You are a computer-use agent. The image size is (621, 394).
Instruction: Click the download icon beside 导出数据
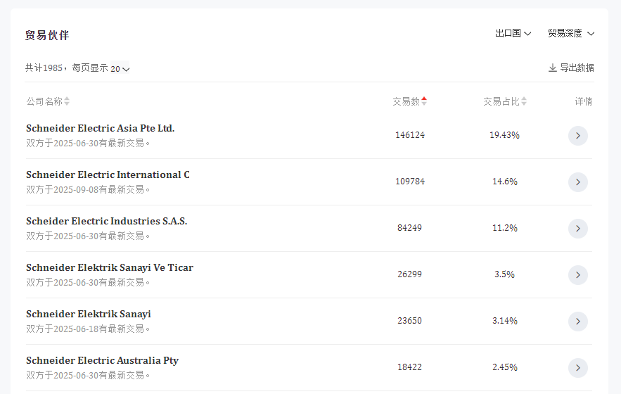(552, 68)
